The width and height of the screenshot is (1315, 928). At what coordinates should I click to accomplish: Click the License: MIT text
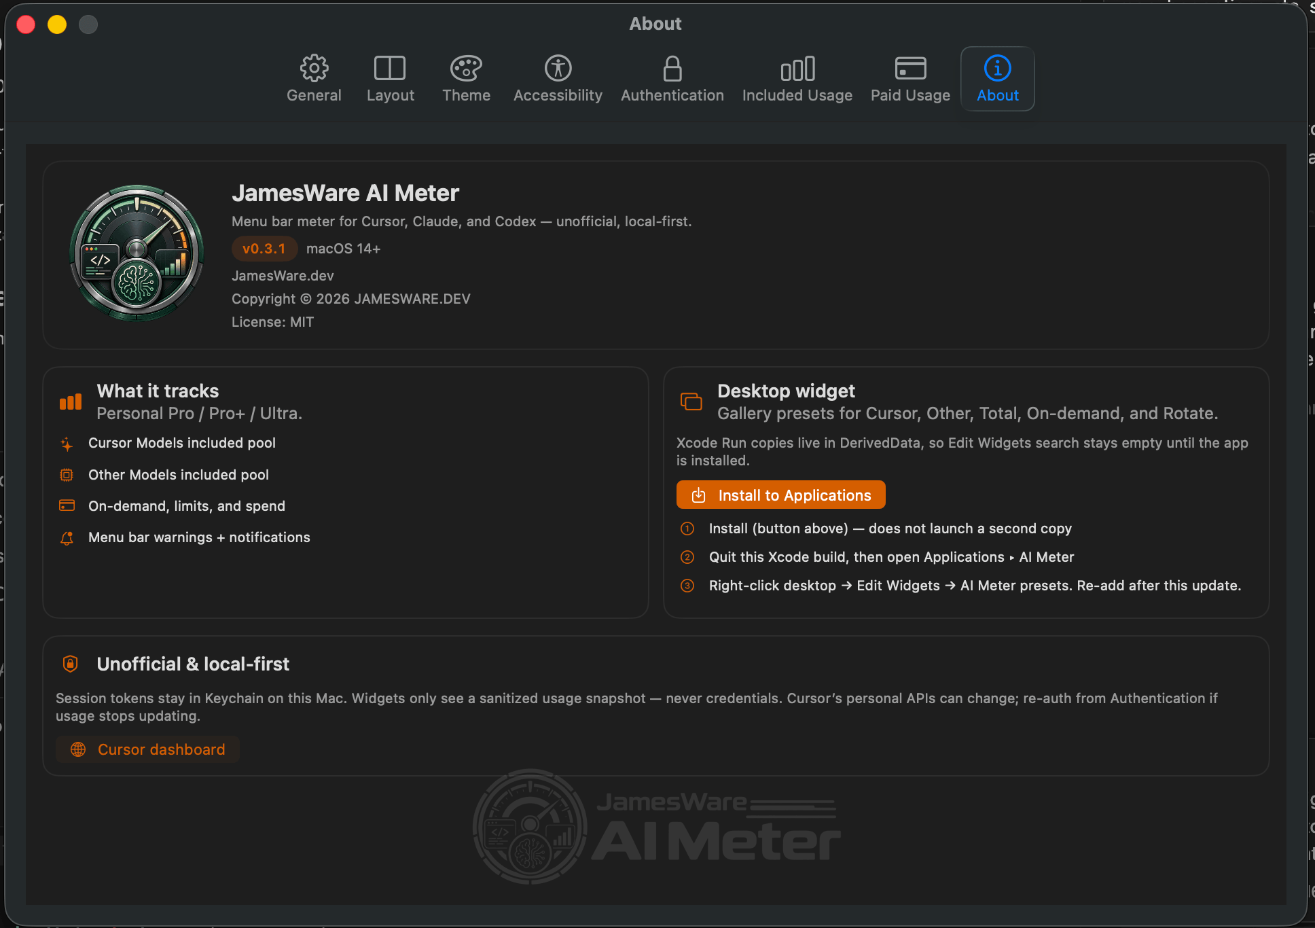pyautogui.click(x=272, y=322)
